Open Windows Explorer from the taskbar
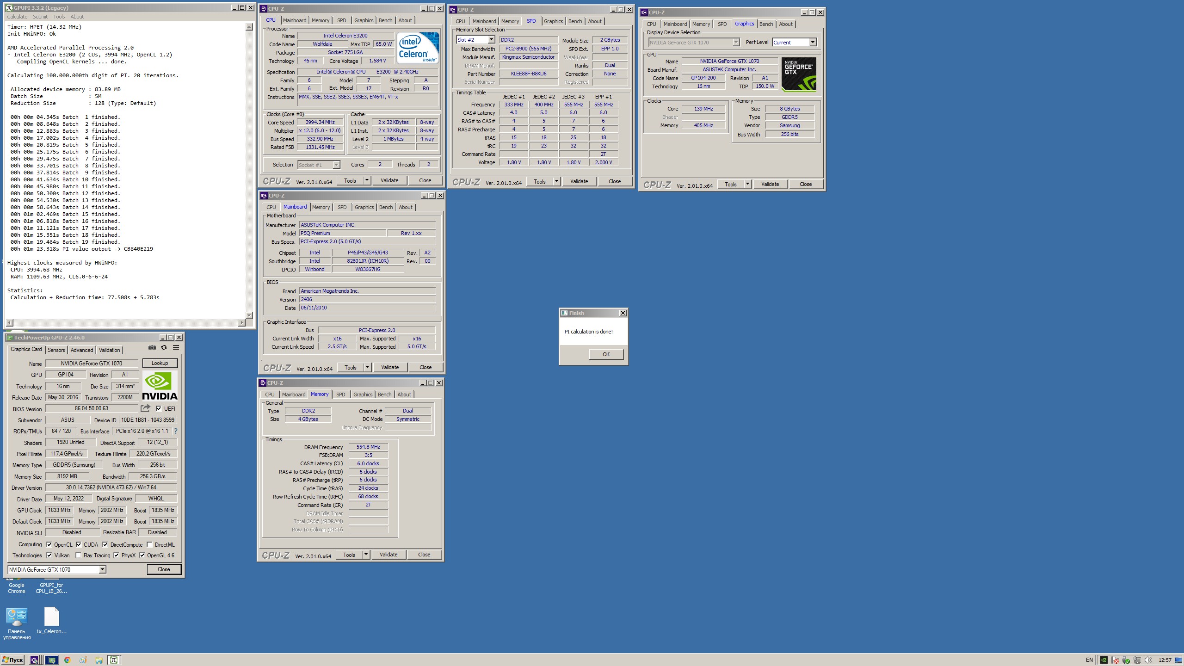The height and width of the screenshot is (666, 1184). tap(99, 660)
